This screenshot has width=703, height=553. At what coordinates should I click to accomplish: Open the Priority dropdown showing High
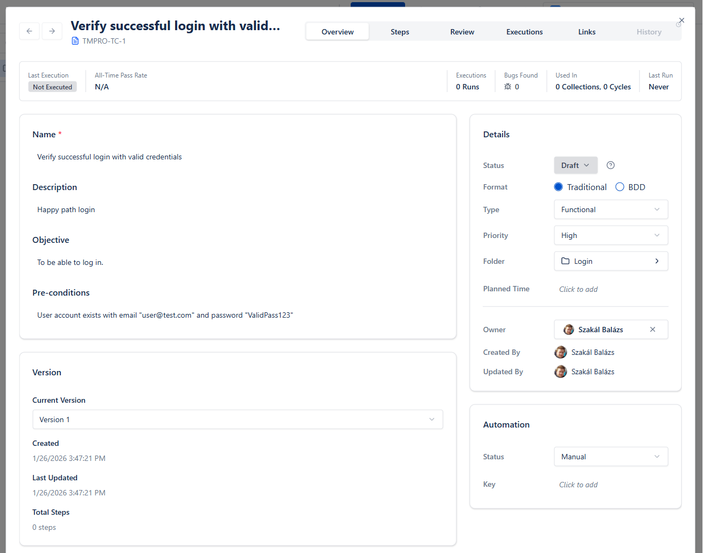611,235
